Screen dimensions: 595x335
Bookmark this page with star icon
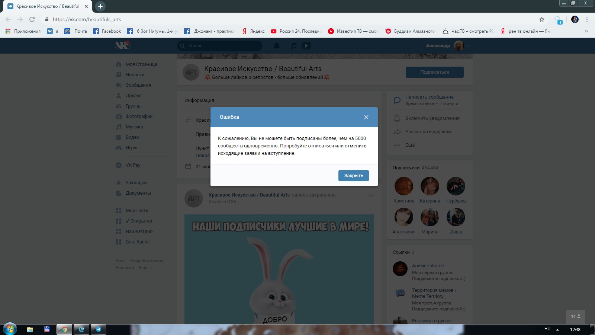(x=541, y=19)
